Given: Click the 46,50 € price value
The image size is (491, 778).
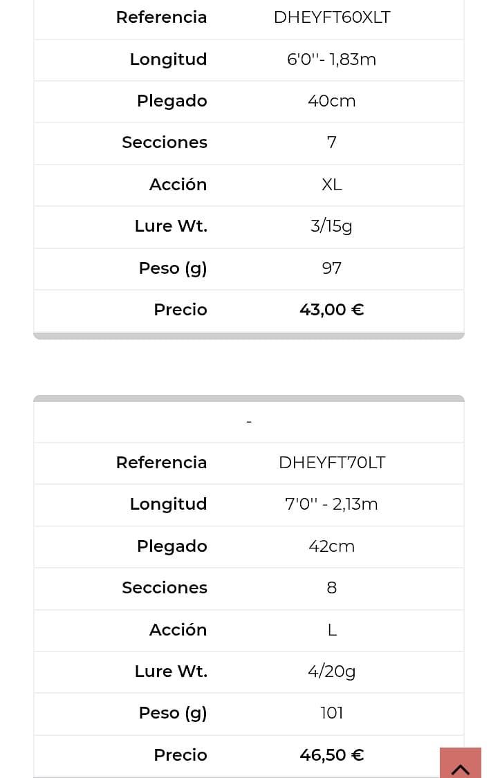Looking at the screenshot, I should [x=332, y=755].
